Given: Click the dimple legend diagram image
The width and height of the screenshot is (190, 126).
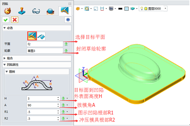Looking at the screenshot, I should (37, 83).
